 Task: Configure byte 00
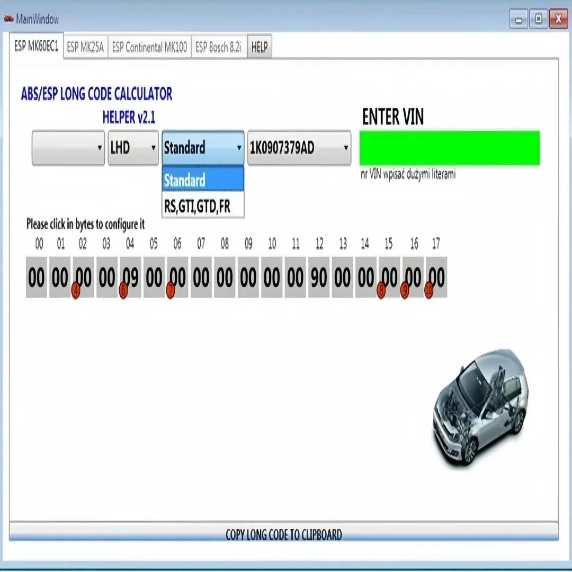click(37, 277)
